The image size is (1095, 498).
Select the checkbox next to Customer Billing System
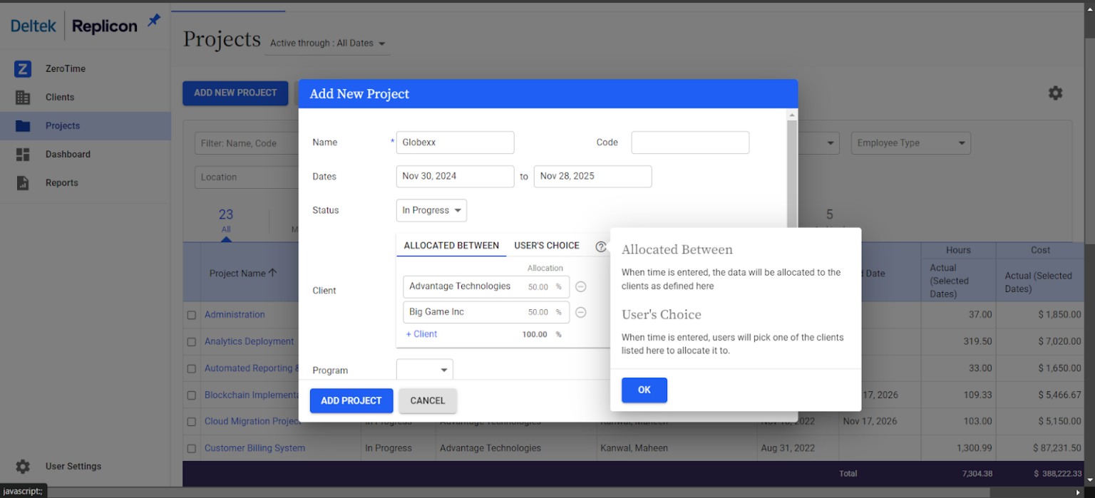pyautogui.click(x=191, y=448)
